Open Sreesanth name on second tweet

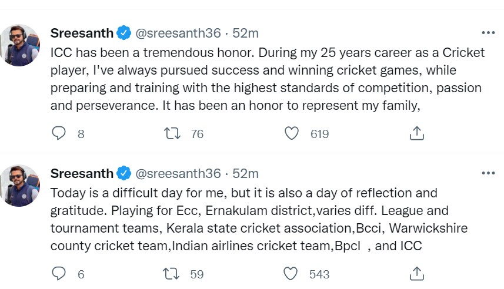82,173
